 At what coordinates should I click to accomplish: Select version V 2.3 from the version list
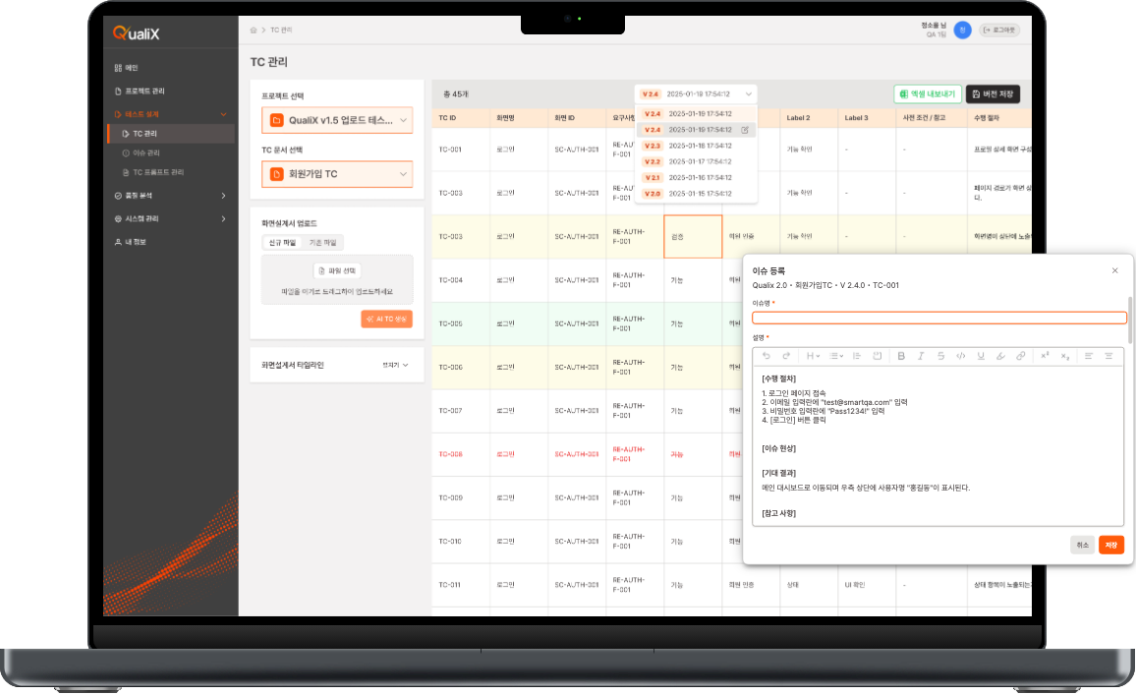(696, 145)
